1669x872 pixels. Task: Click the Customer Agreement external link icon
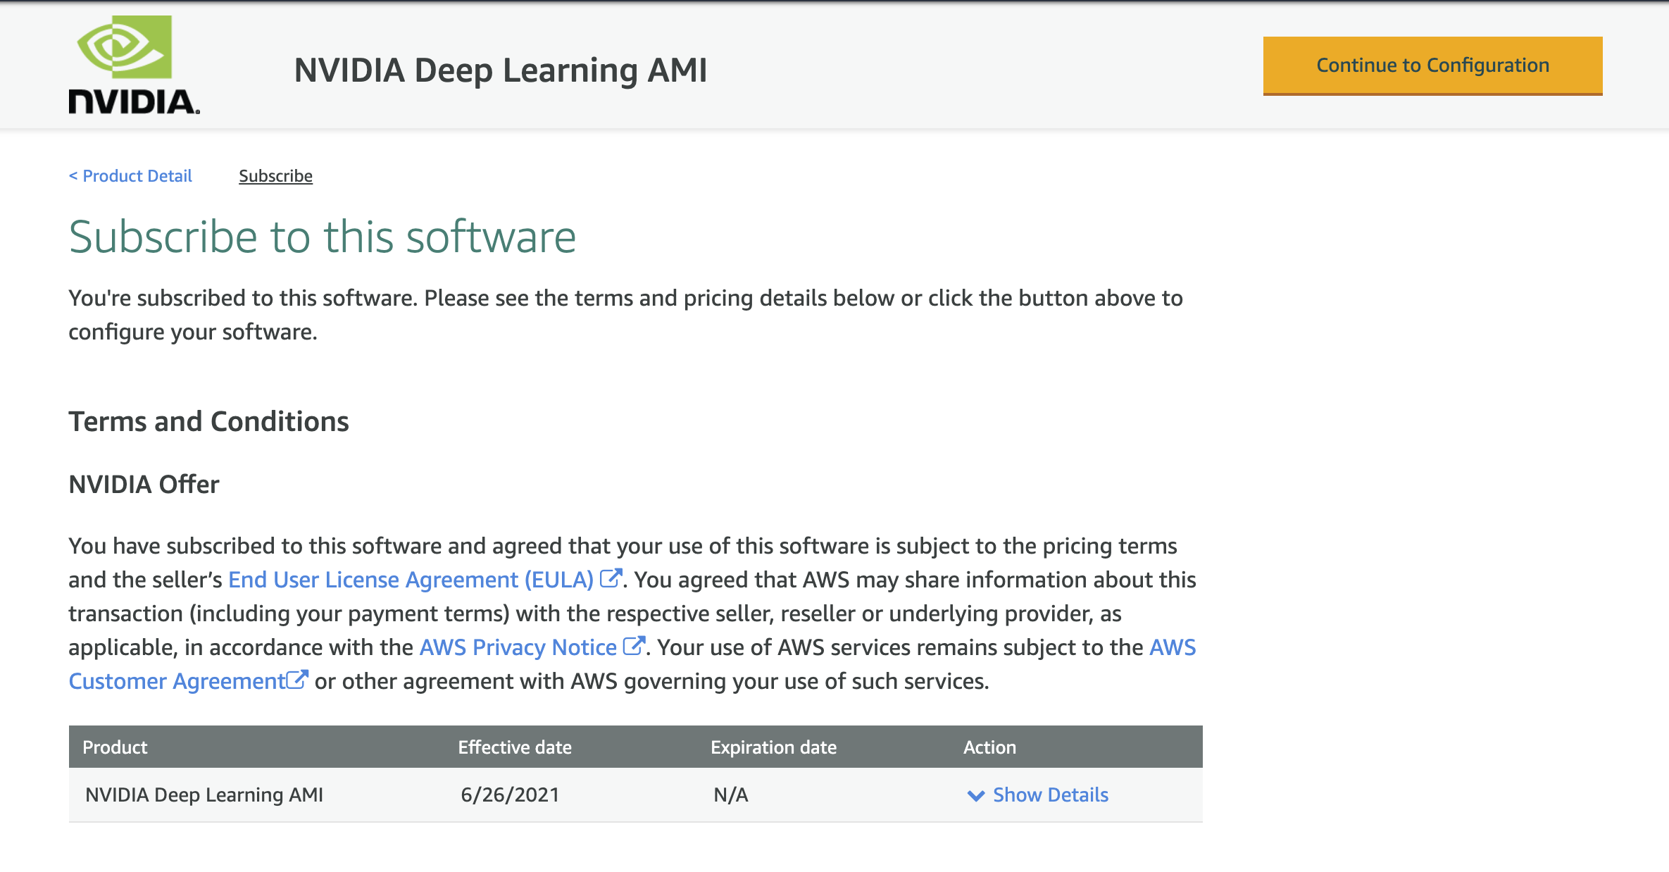[297, 680]
